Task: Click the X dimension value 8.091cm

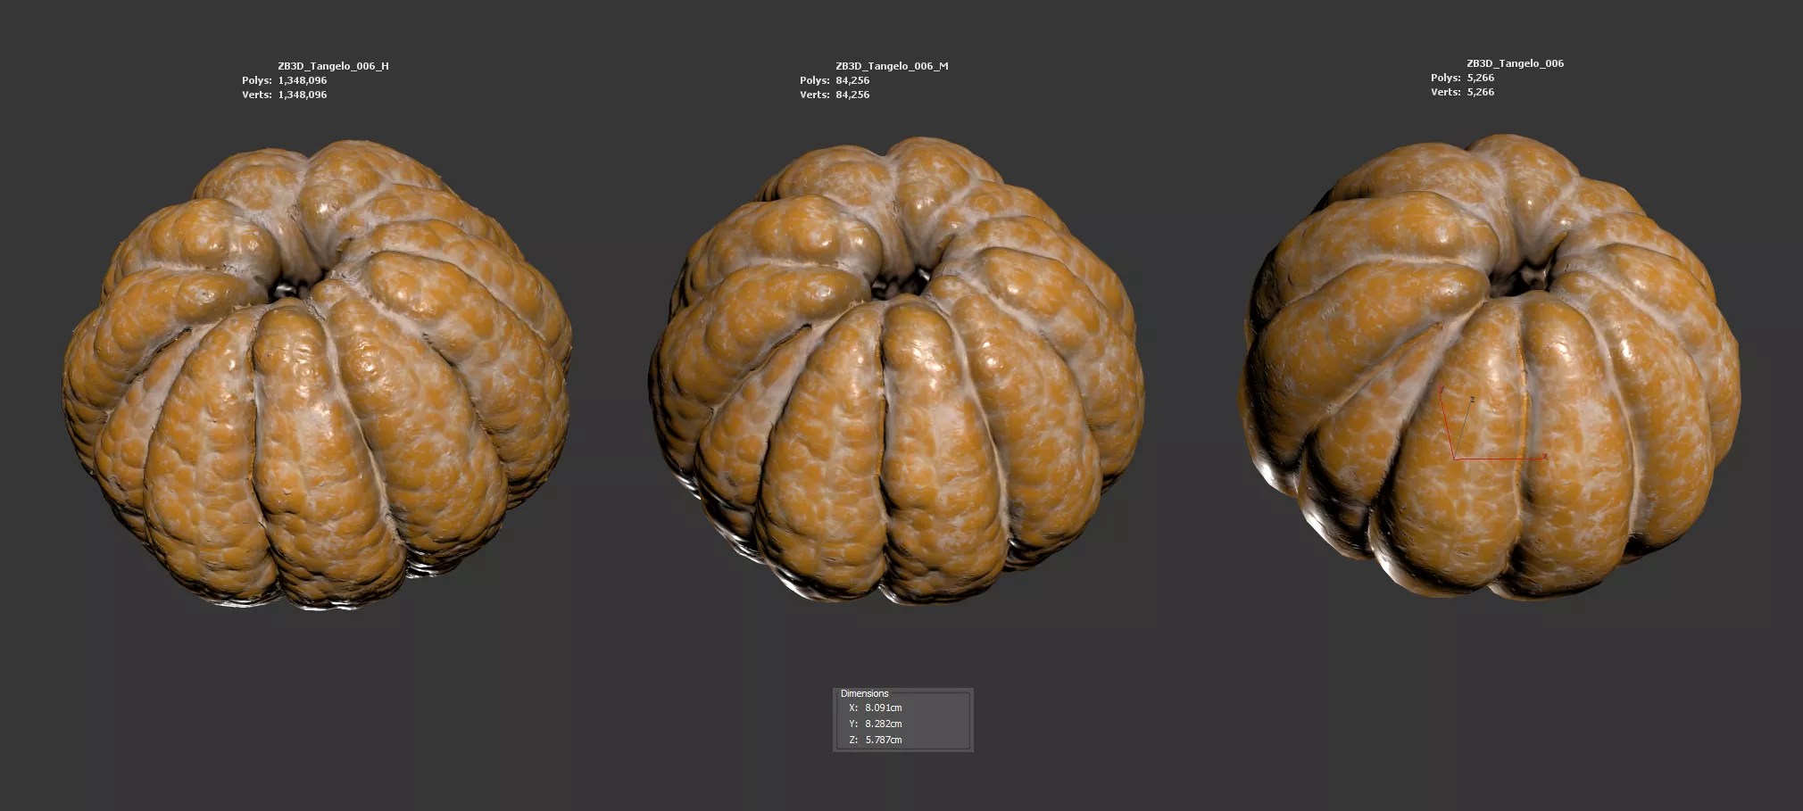Action: pyautogui.click(x=883, y=708)
